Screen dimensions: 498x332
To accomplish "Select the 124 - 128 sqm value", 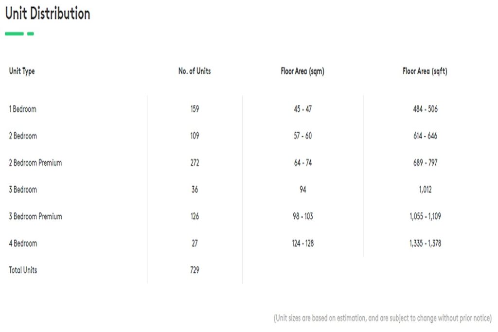I will pyautogui.click(x=302, y=244).
